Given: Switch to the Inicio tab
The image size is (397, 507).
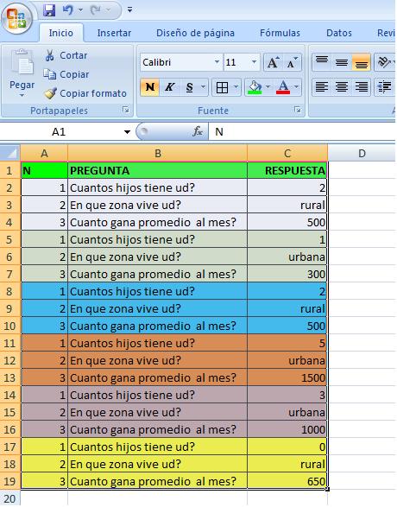Looking at the screenshot, I should 60,33.
